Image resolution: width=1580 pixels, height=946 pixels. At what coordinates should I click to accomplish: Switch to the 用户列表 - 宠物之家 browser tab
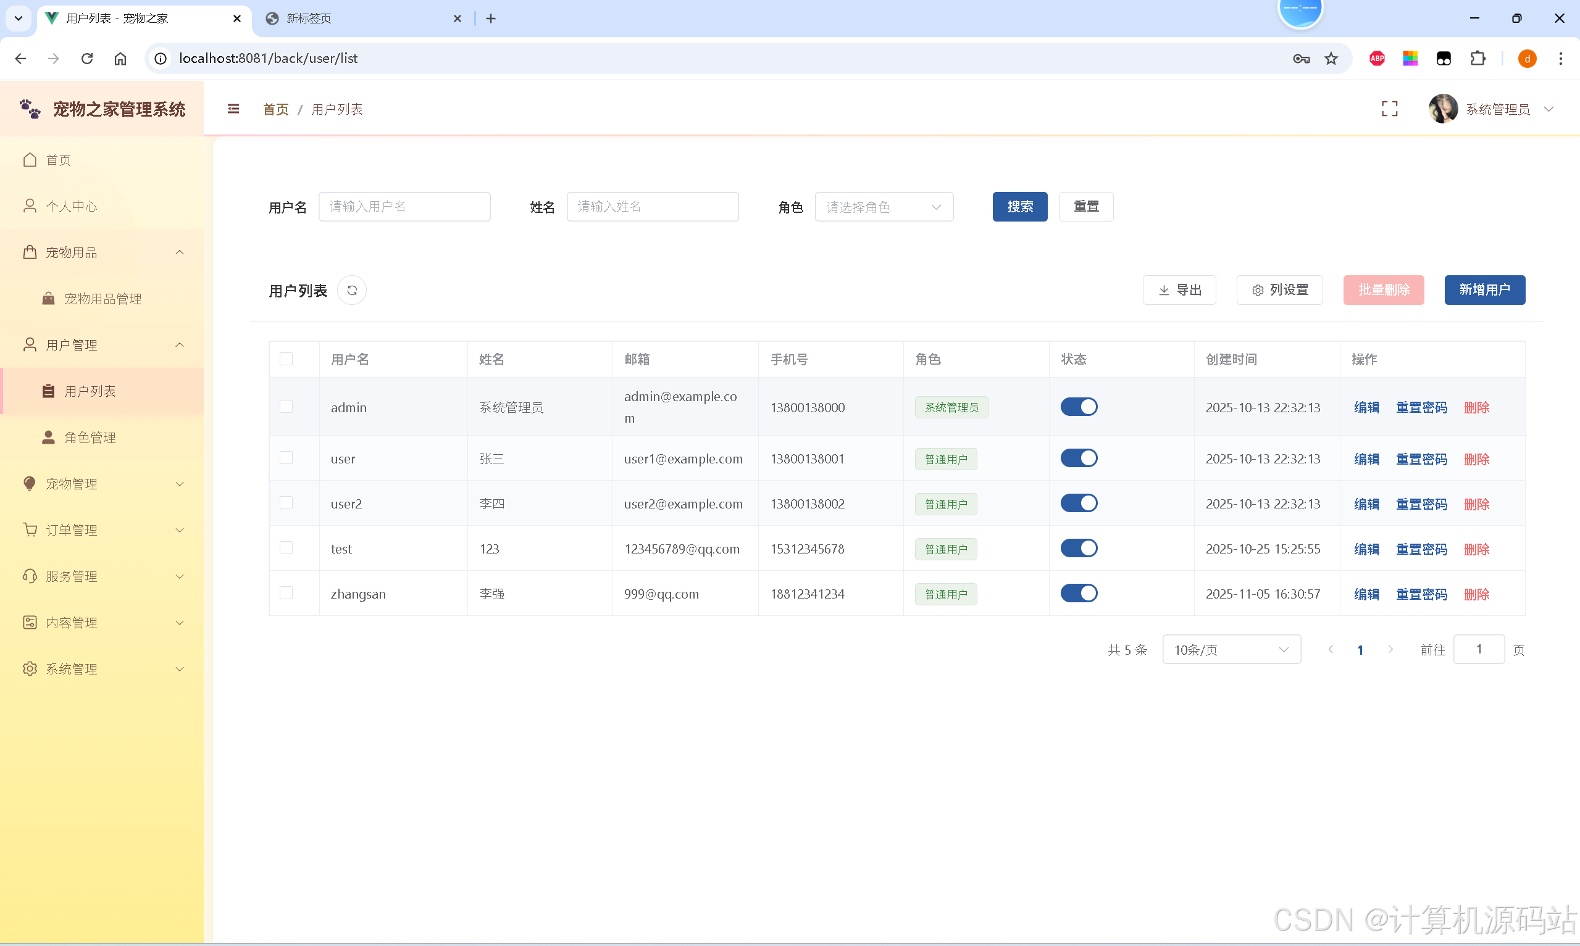tap(143, 19)
